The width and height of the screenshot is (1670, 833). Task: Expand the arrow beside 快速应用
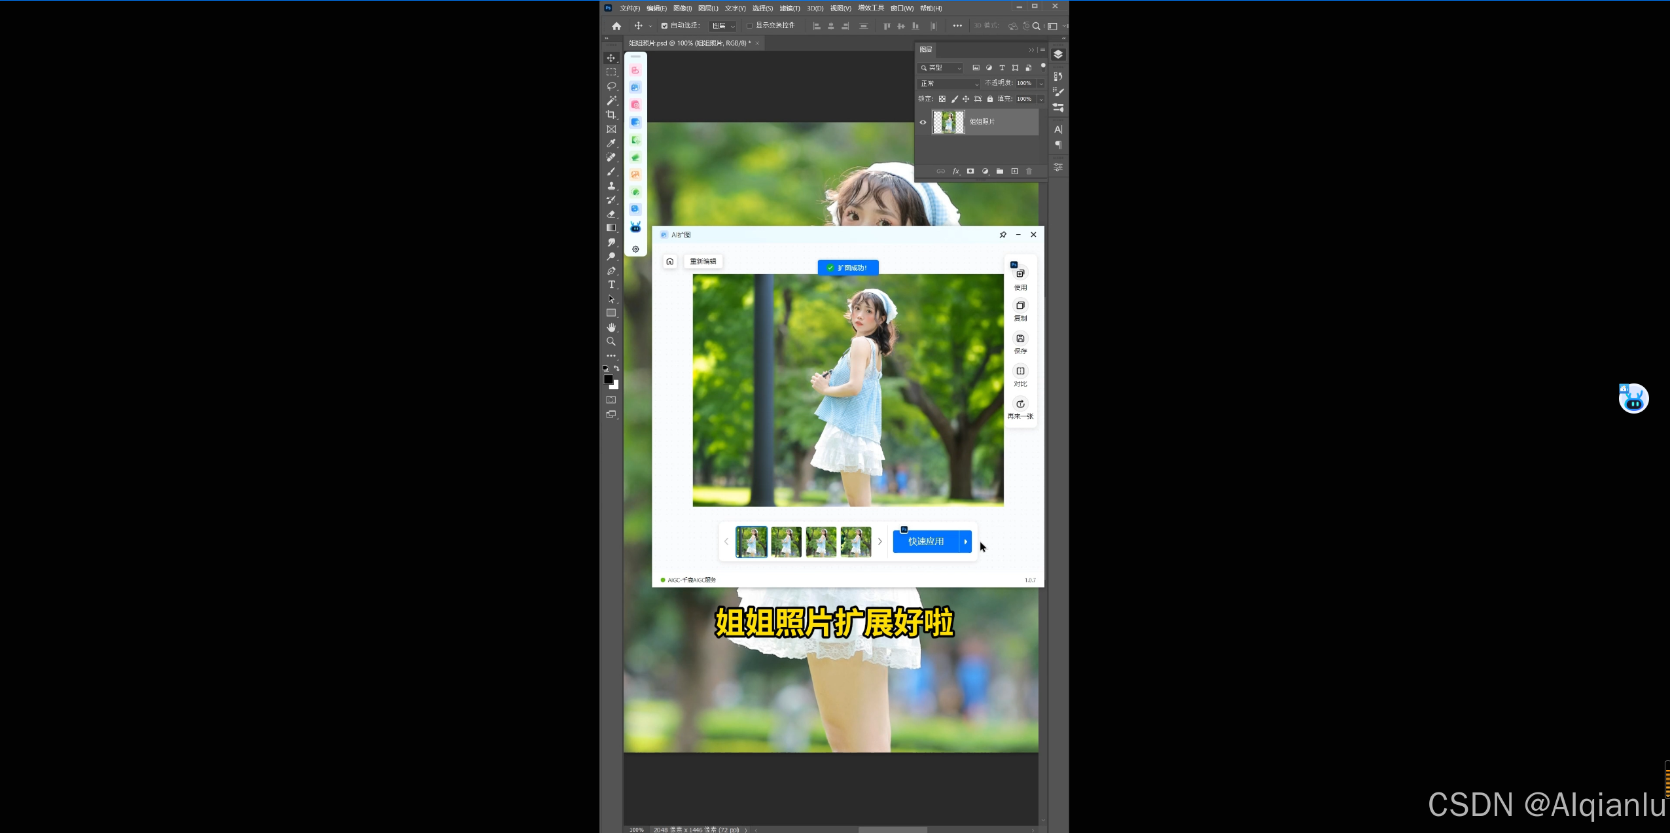tap(966, 541)
